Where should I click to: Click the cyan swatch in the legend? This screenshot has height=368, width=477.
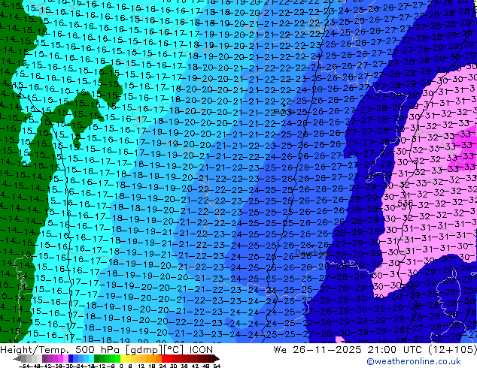pos(92,358)
